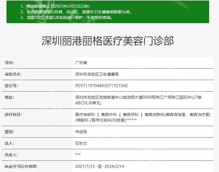
Task: Select the subject 医学检验科(化验室)
Action: 109,120
